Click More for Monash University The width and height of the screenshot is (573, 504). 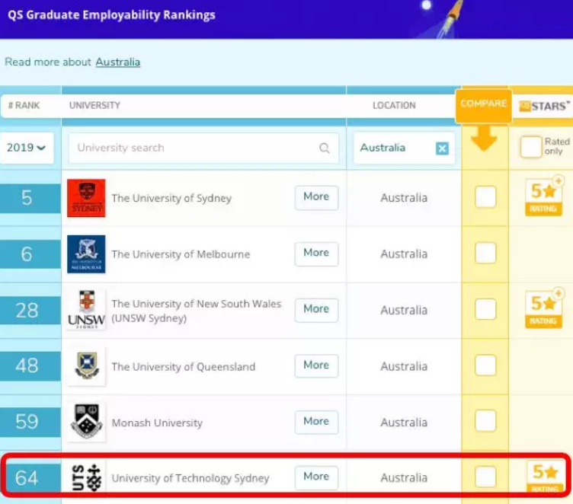pos(316,423)
